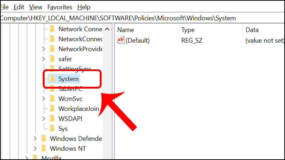This screenshot has width=285, height=160.
Task: Select the Network Connections key
Action: pos(80,29)
